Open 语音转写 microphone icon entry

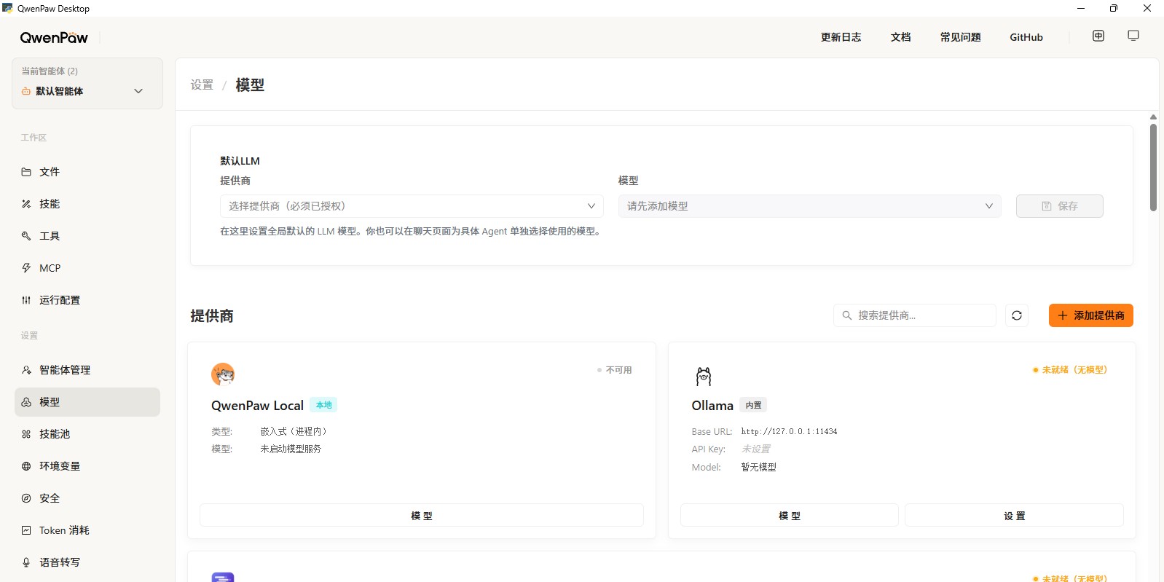pyautogui.click(x=26, y=562)
